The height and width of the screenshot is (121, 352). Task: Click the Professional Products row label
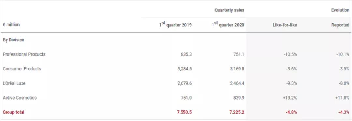tap(24, 54)
